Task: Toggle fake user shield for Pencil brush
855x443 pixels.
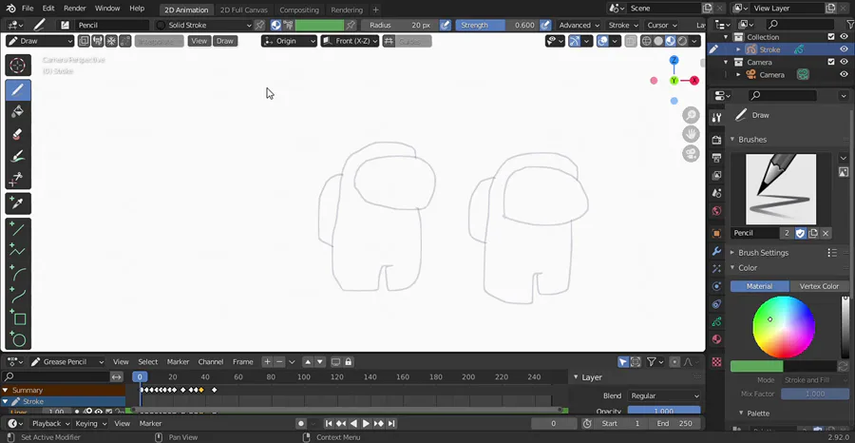Action: click(x=800, y=233)
